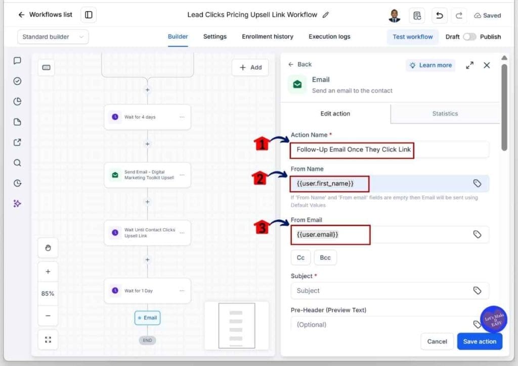Add step below Wait Until Contact Clicks node
Screen dimensions: 518x366
pyautogui.click(x=147, y=260)
